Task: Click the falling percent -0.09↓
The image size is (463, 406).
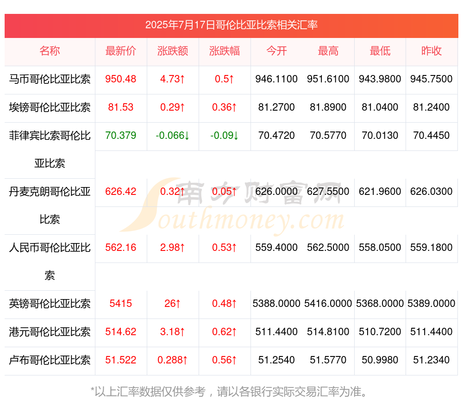Action: point(225,135)
